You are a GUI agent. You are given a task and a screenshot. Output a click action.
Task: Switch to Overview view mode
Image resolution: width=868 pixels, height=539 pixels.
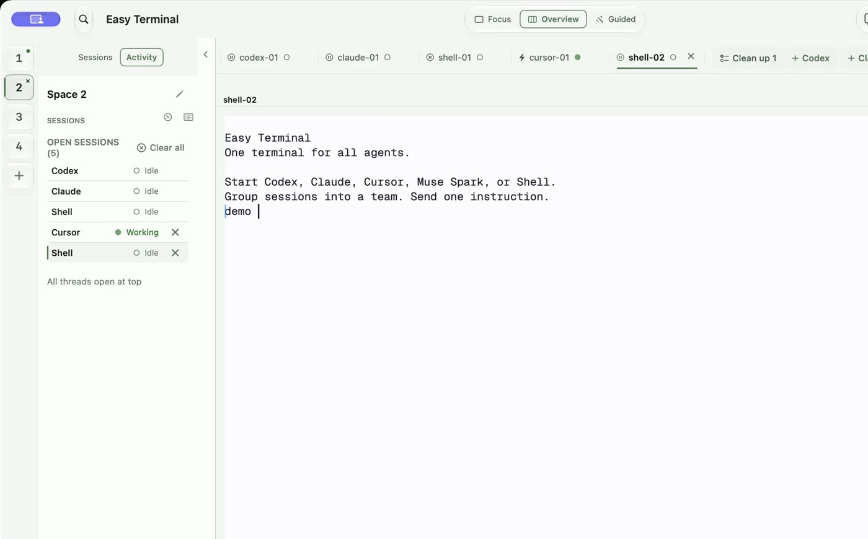point(553,19)
